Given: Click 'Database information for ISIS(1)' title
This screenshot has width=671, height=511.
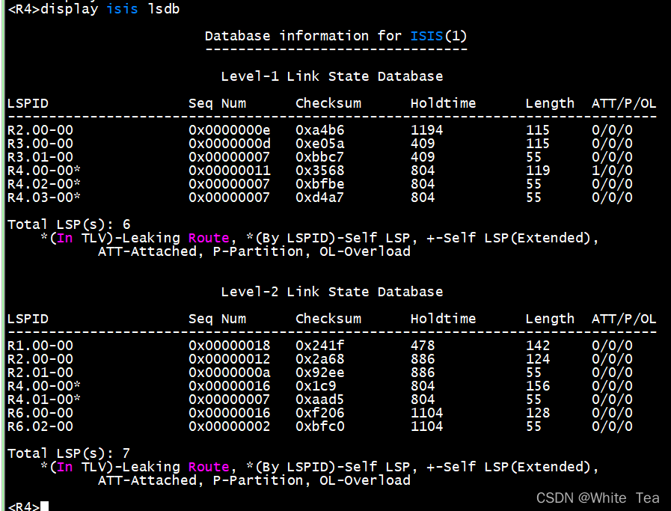Looking at the screenshot, I should click(336, 36).
